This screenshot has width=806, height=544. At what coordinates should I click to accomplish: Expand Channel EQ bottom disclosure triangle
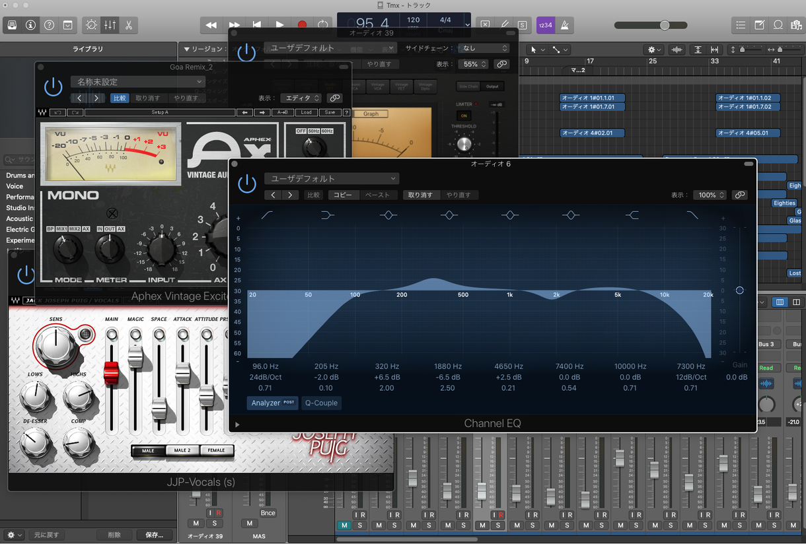point(237,425)
